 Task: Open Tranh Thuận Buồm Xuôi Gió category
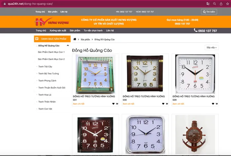pyautogui.click(x=52, y=88)
